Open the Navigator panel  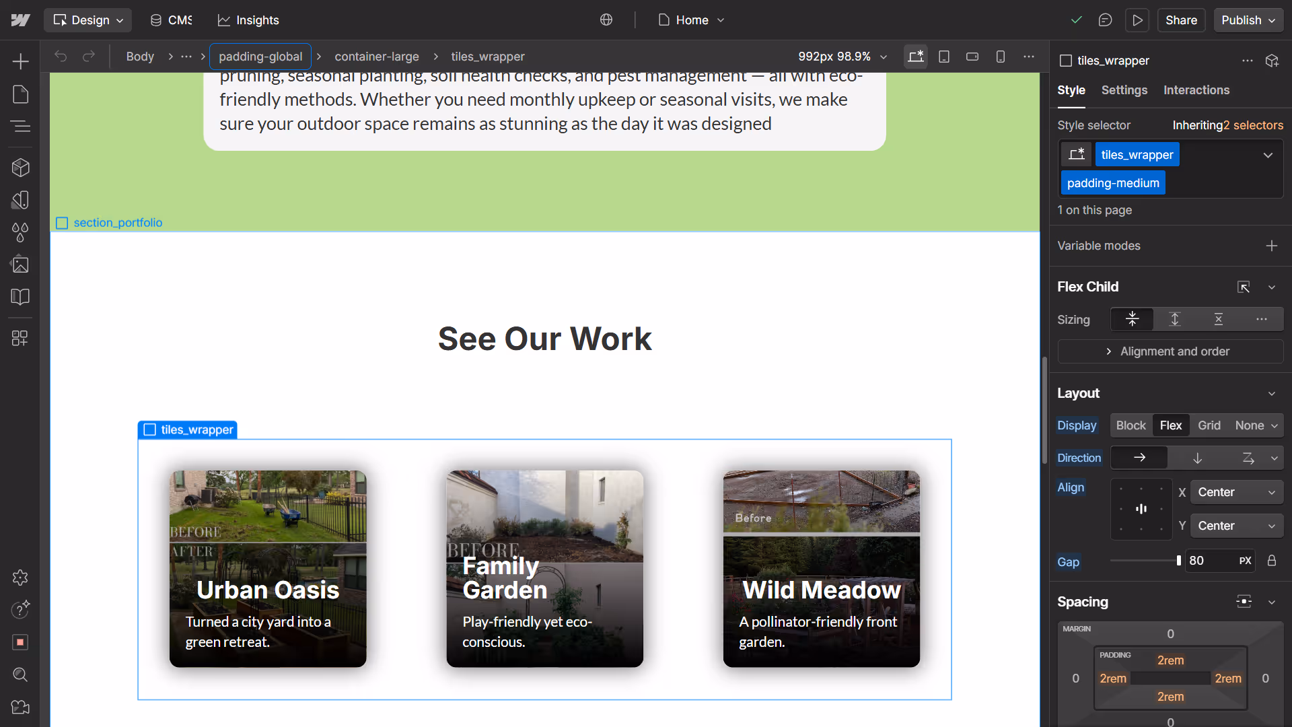click(20, 126)
